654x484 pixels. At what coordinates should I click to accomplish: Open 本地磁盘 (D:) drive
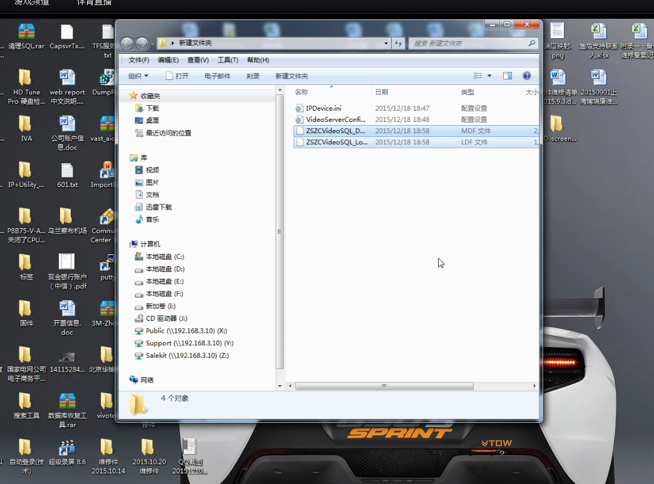[x=165, y=269]
